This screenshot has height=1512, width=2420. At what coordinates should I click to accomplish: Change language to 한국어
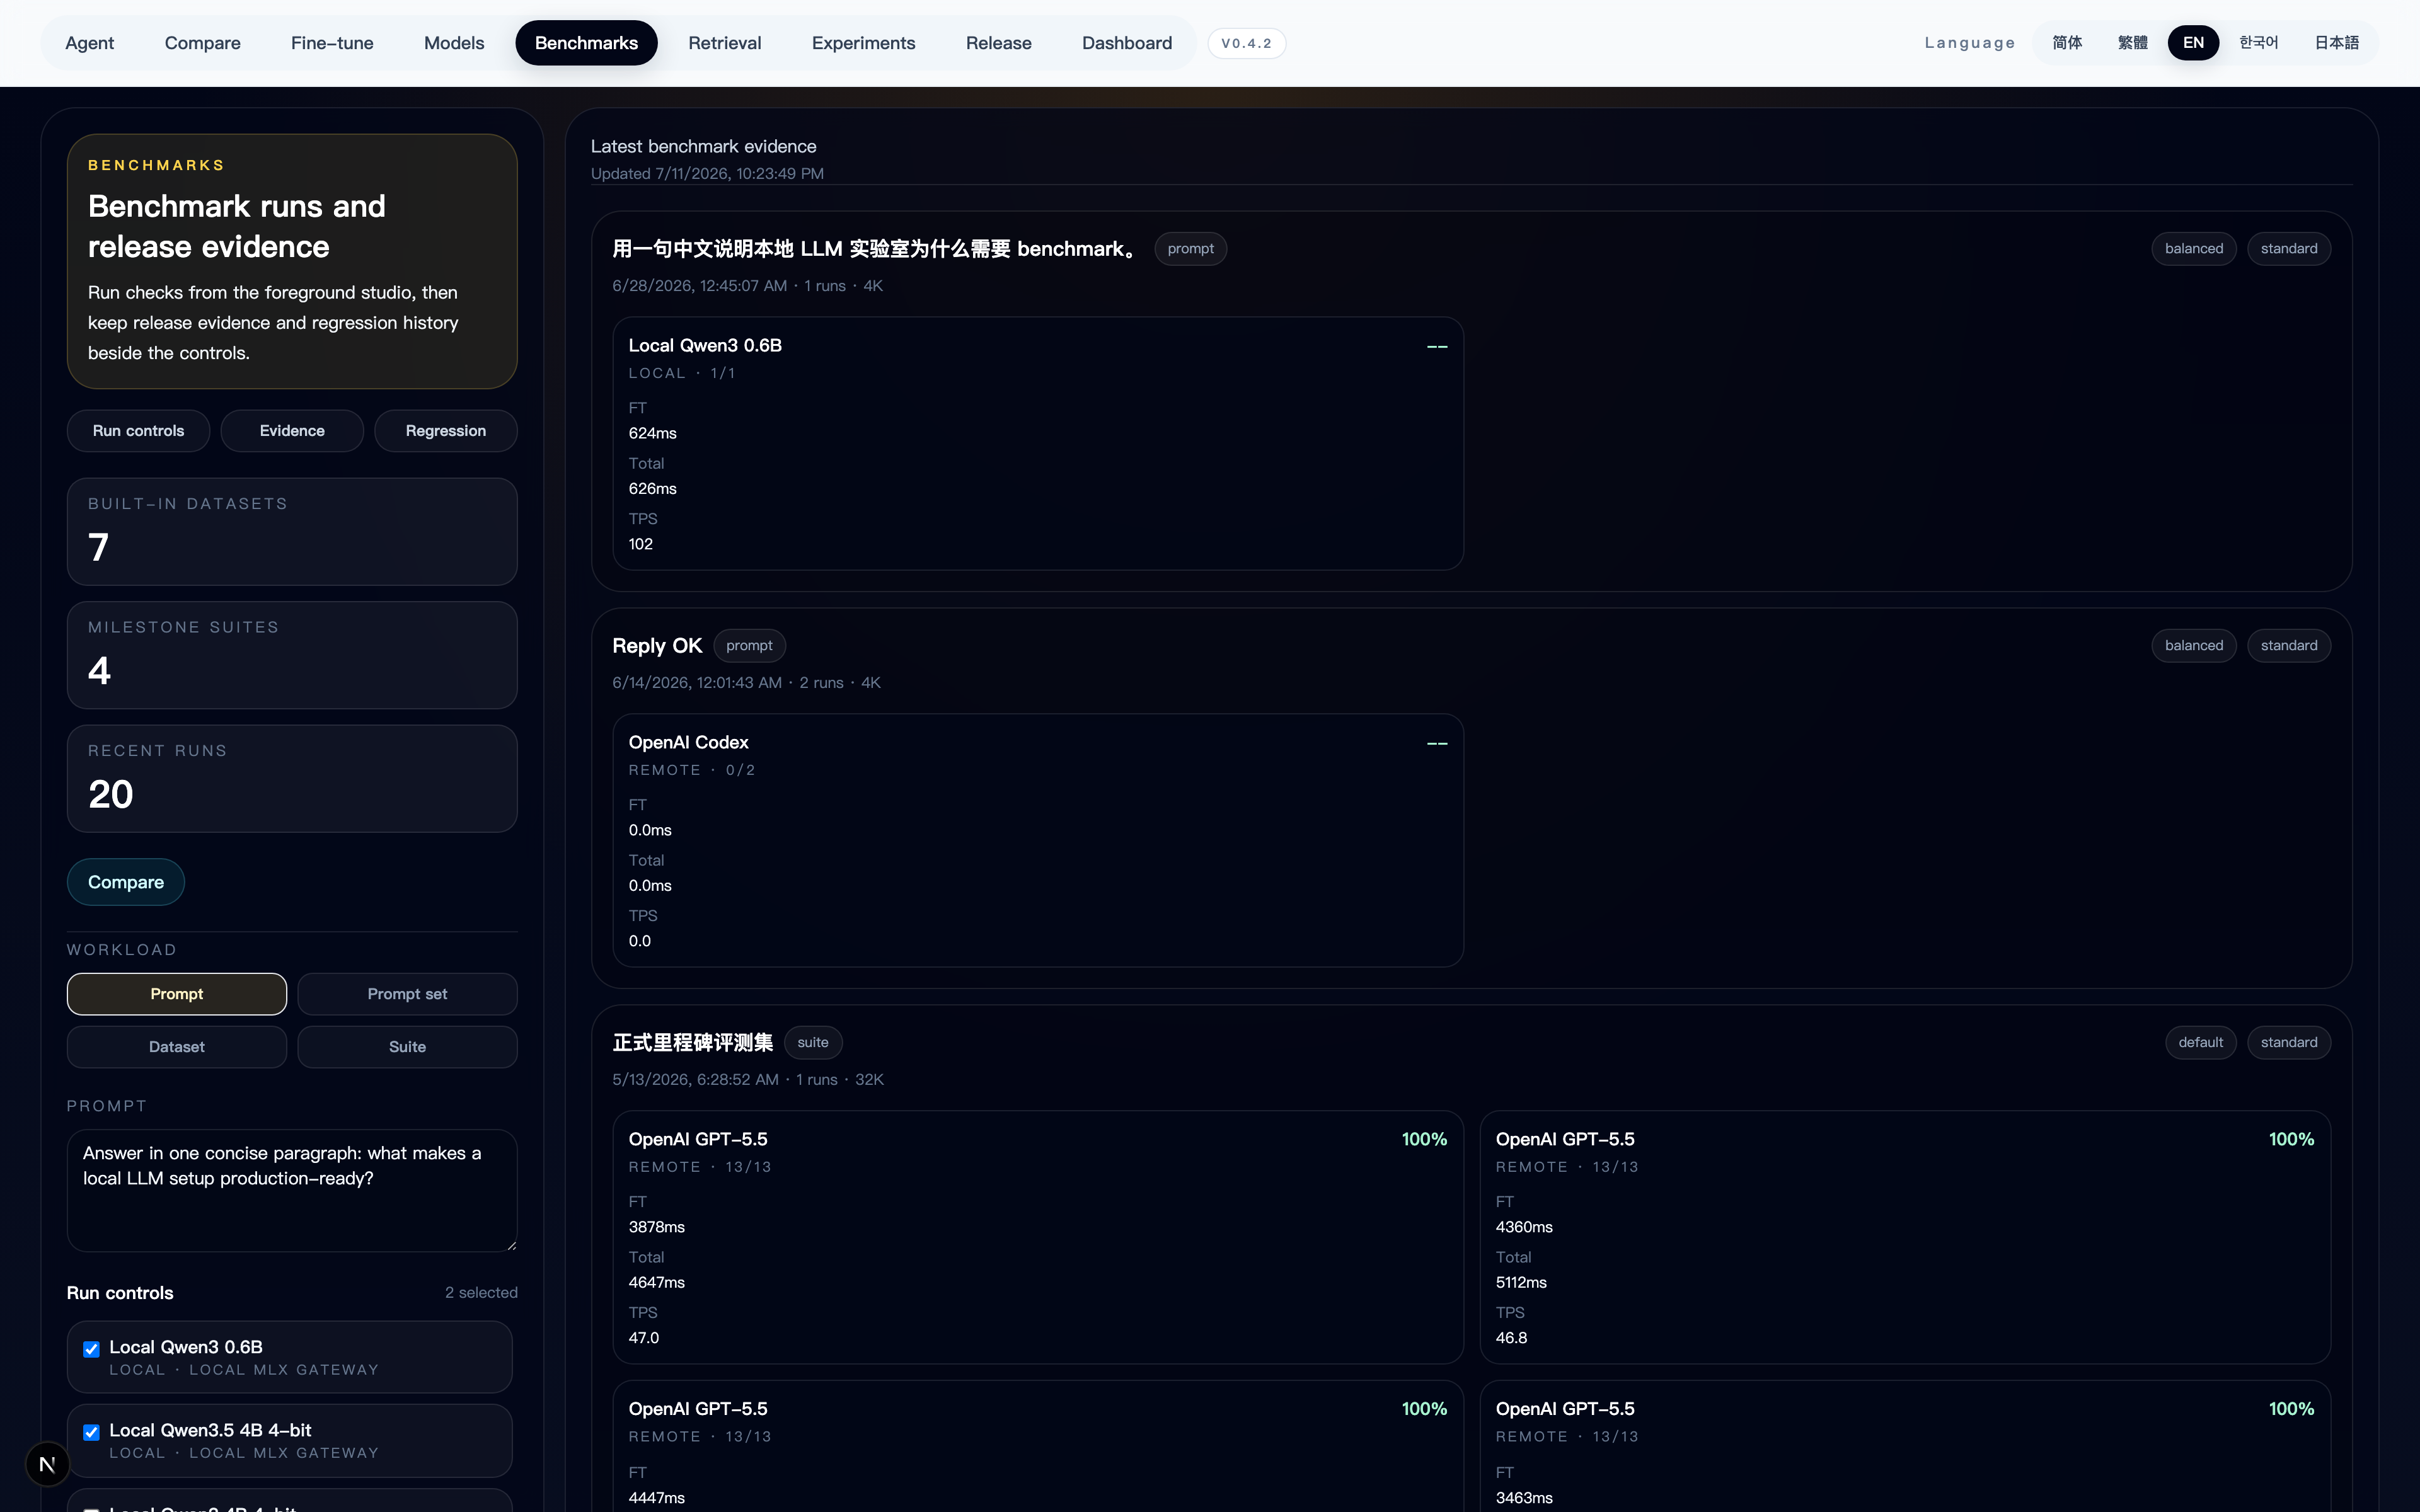coord(2258,43)
